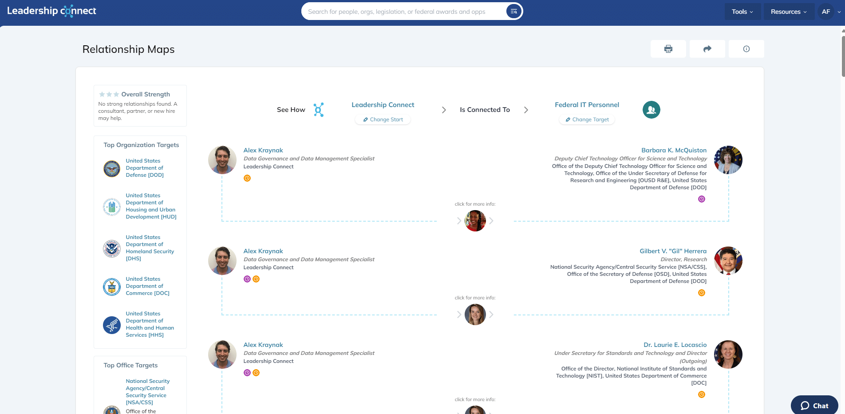Click the relationship network icon beside See How
This screenshot has height=414, width=845.
319,110
